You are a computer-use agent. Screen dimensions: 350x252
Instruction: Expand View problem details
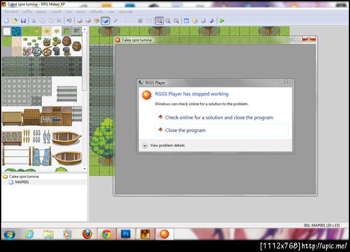[167, 145]
